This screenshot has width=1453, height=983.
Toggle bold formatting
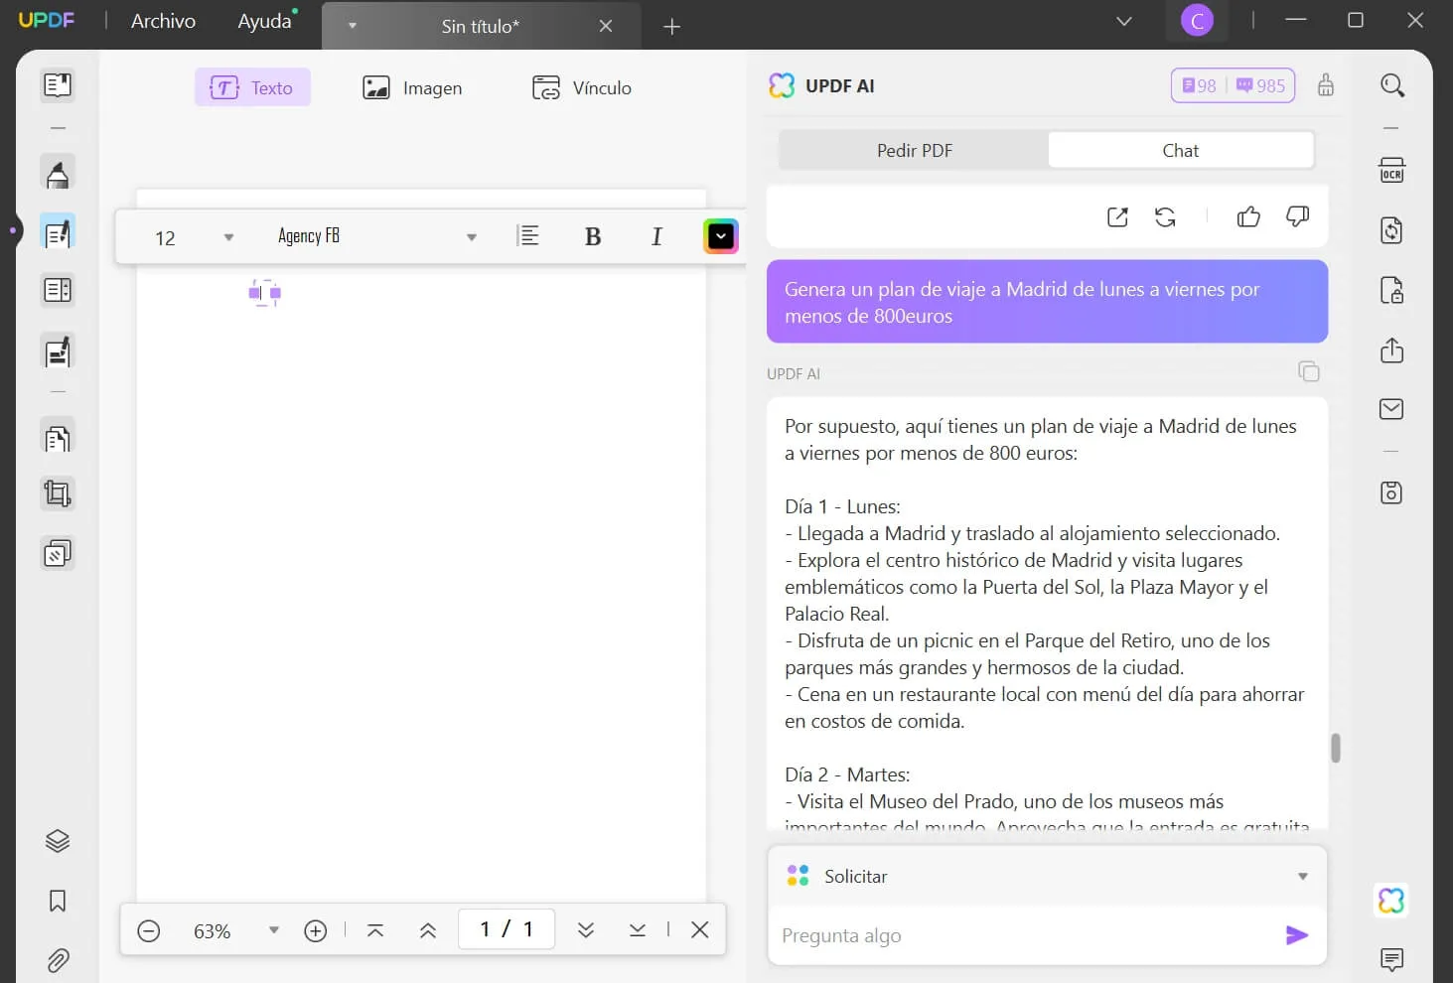(593, 236)
